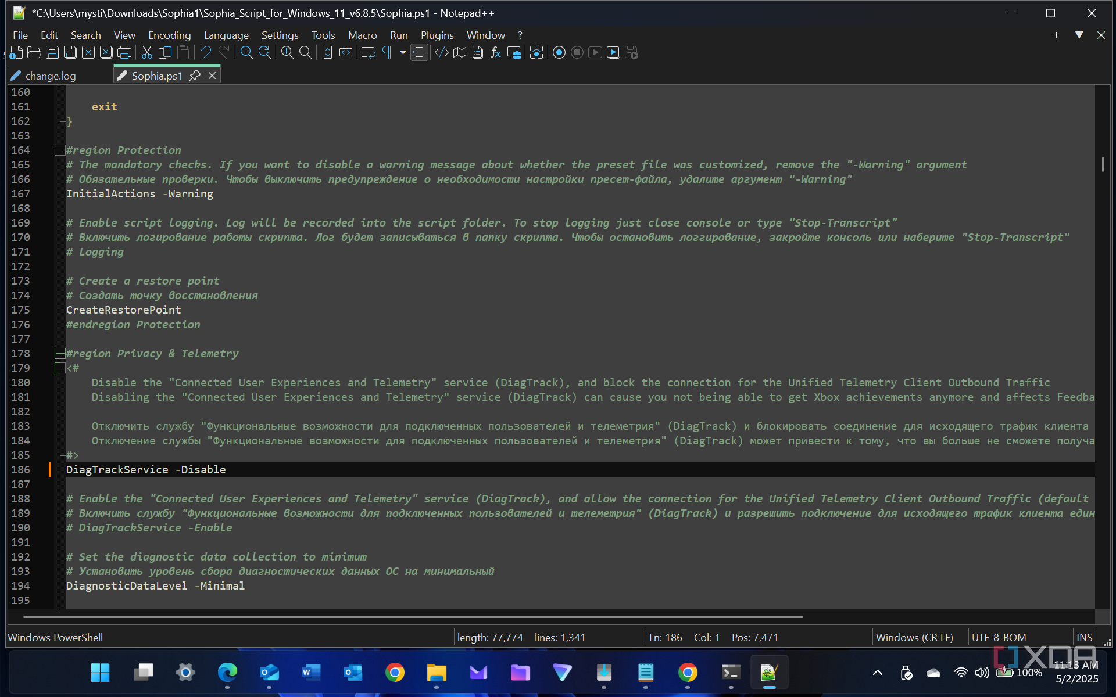Image resolution: width=1116 pixels, height=697 pixels.
Task: Open Google Chrome from the taskbar
Action: (395, 673)
